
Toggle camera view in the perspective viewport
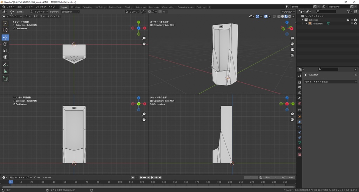[292, 50]
